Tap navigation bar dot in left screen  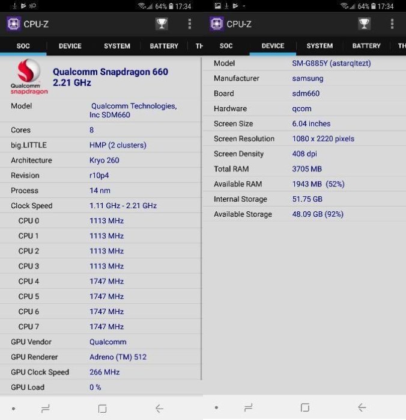pos(13,409)
